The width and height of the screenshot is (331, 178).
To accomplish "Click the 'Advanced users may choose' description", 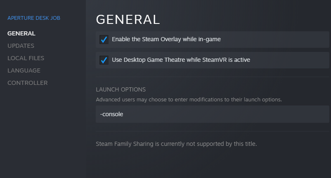I will [189, 100].
